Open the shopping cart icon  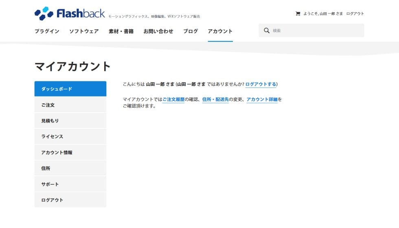tap(298, 13)
